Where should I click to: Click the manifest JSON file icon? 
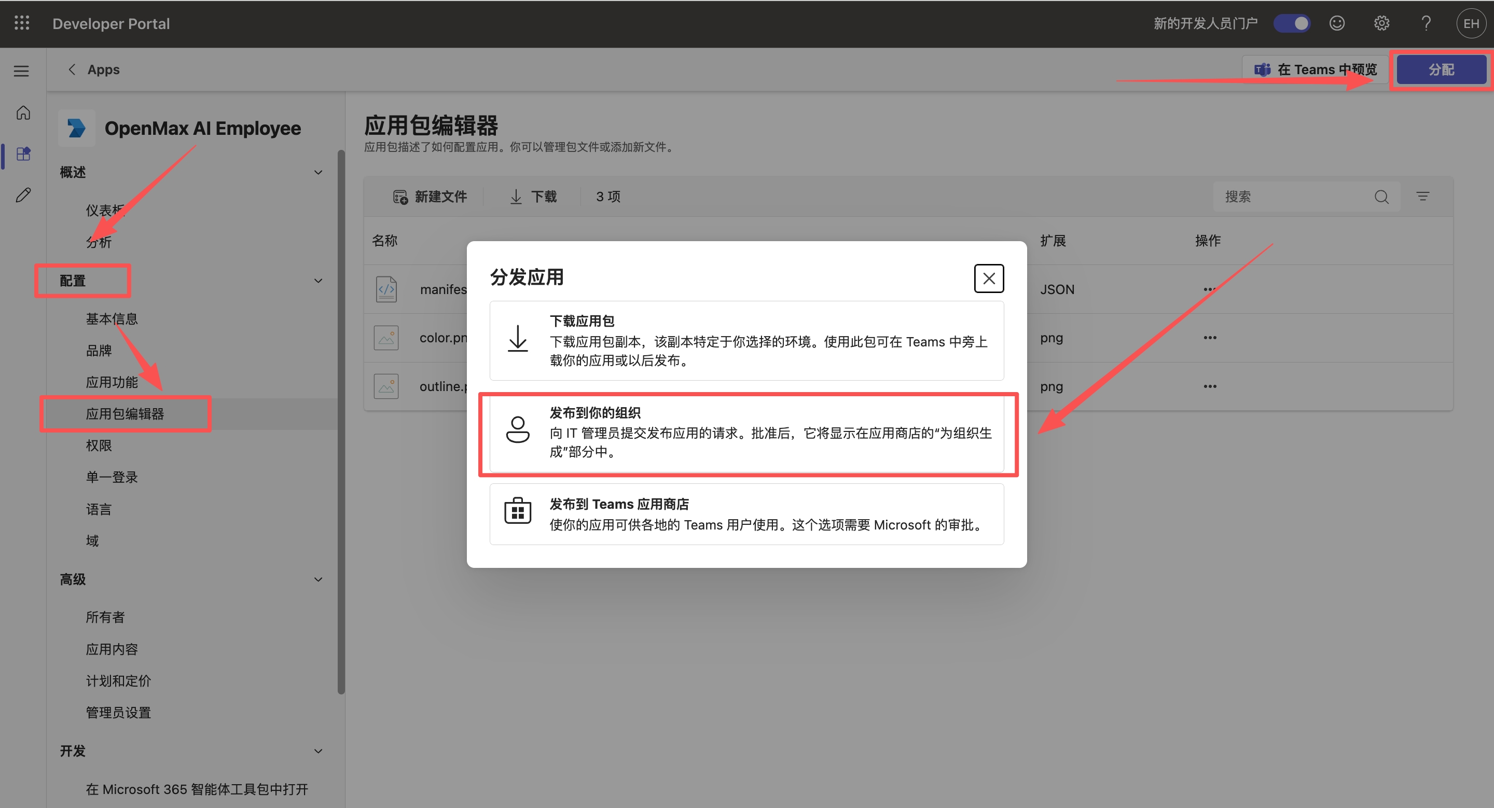(x=386, y=289)
